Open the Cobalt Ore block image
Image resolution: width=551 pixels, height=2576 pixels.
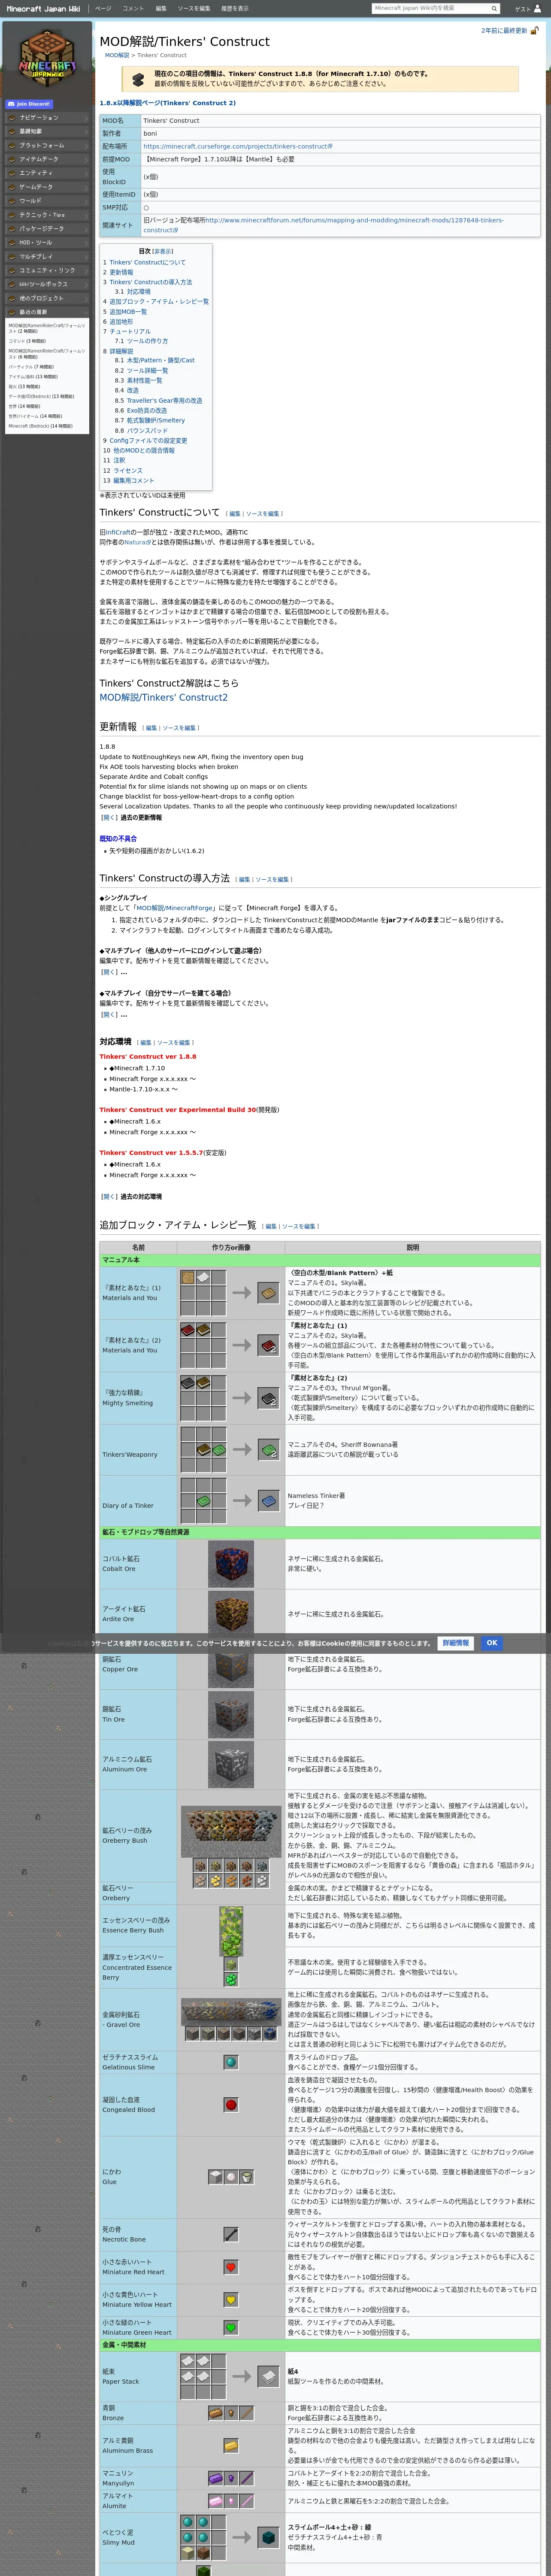pos(231,1564)
